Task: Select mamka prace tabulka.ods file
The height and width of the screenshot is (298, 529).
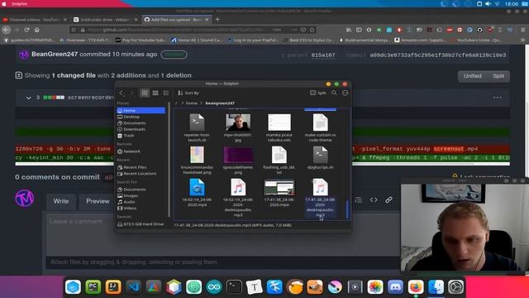Action: (x=279, y=127)
